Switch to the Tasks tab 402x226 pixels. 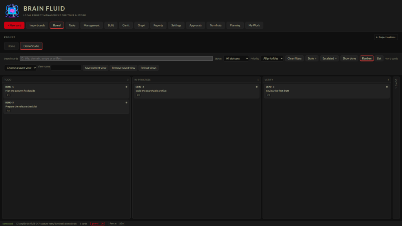point(72,26)
